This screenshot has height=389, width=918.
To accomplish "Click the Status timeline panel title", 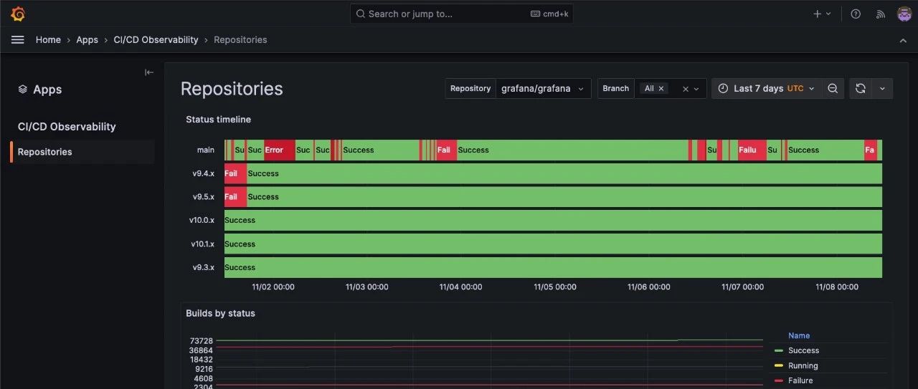I will [218, 120].
